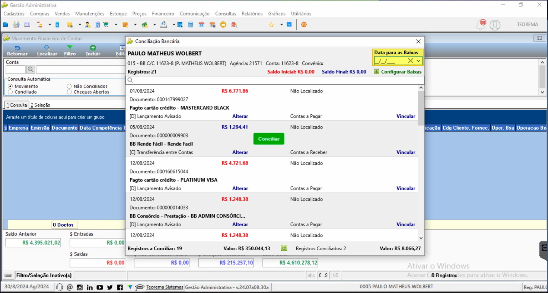Open dropdown arrow next to favorites star
The image size is (548, 293).
pos(281,25)
